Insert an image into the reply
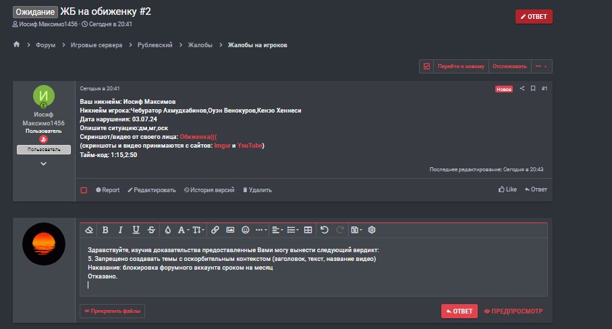The width and height of the screenshot is (612, 329). pyautogui.click(x=230, y=230)
